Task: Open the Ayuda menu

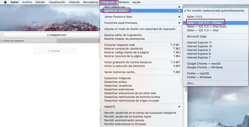Action: tap(136, 2)
